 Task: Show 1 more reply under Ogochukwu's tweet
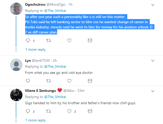point(35,49)
